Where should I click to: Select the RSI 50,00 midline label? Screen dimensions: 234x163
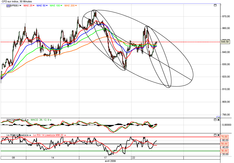point(225,144)
